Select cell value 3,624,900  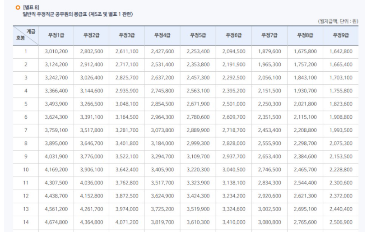coord(163,196)
